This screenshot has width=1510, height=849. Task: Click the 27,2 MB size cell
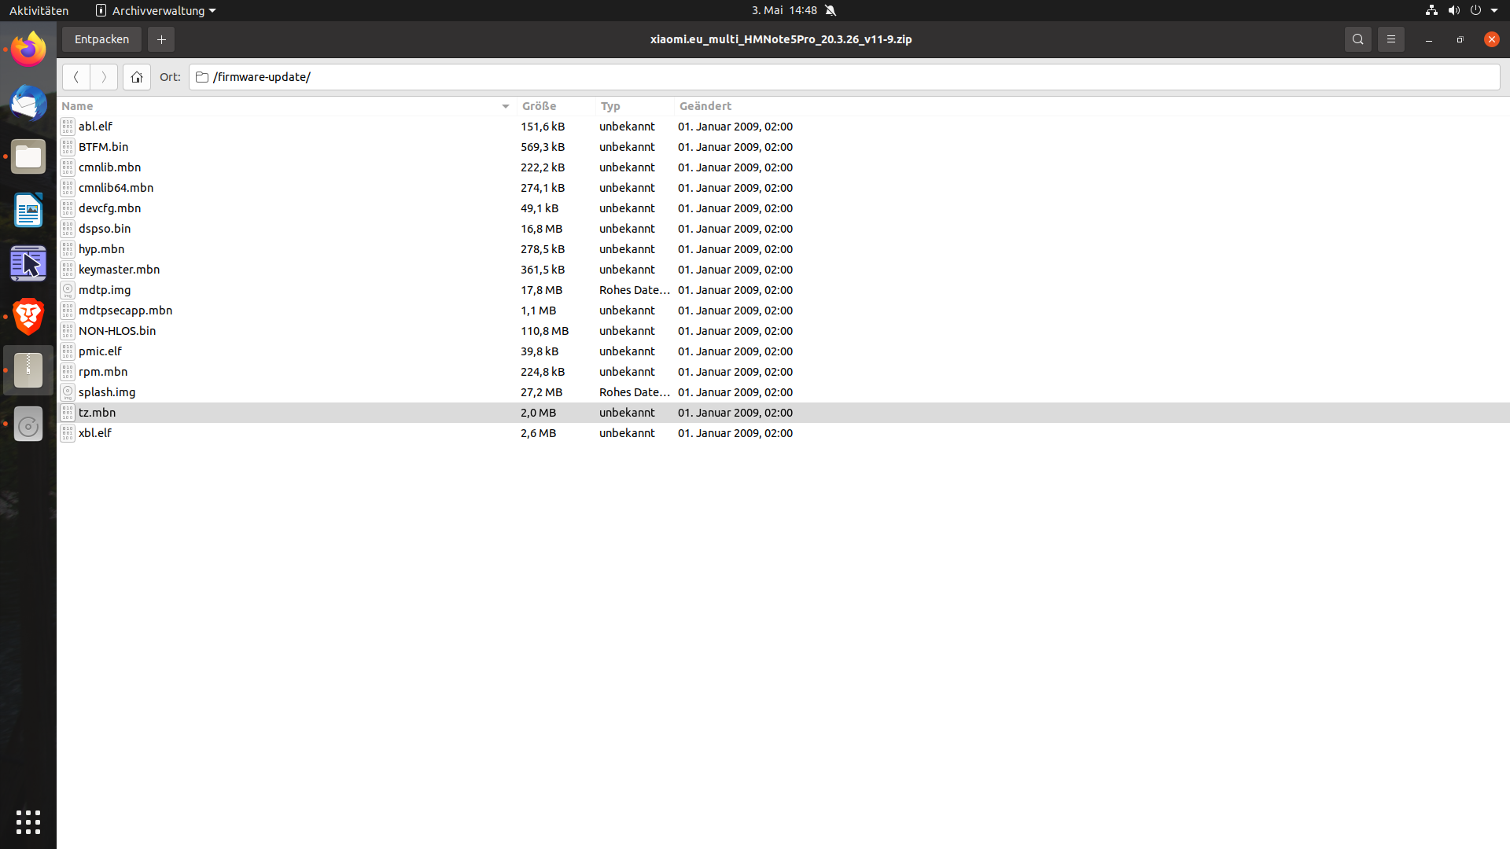[x=541, y=392]
